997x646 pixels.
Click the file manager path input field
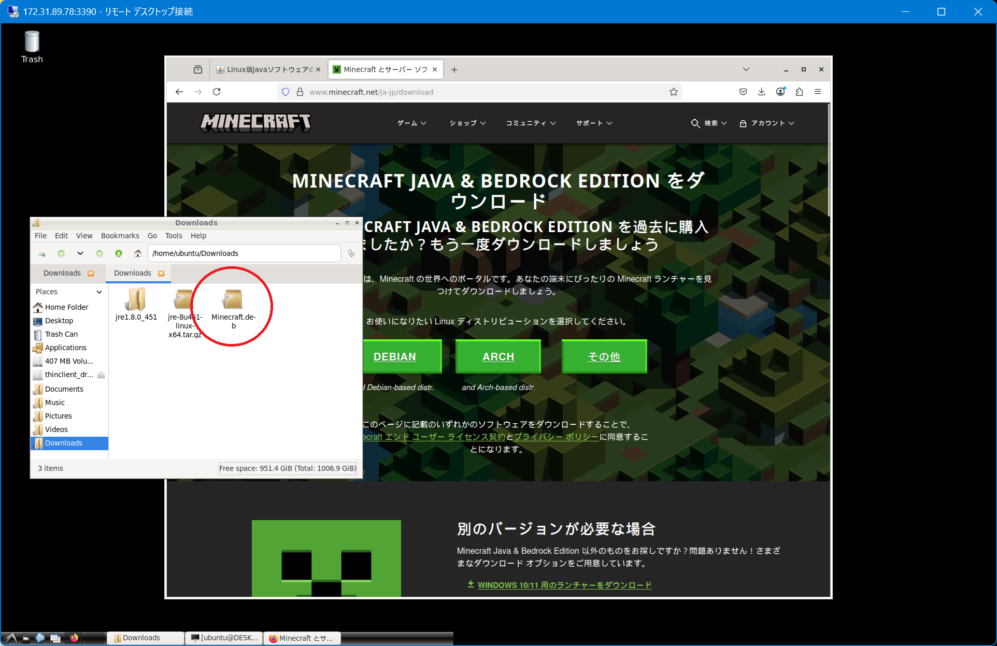(244, 253)
